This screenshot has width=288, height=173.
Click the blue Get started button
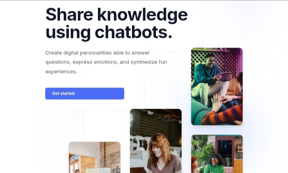pos(85,93)
